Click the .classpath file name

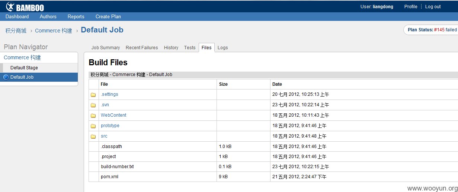click(111, 147)
